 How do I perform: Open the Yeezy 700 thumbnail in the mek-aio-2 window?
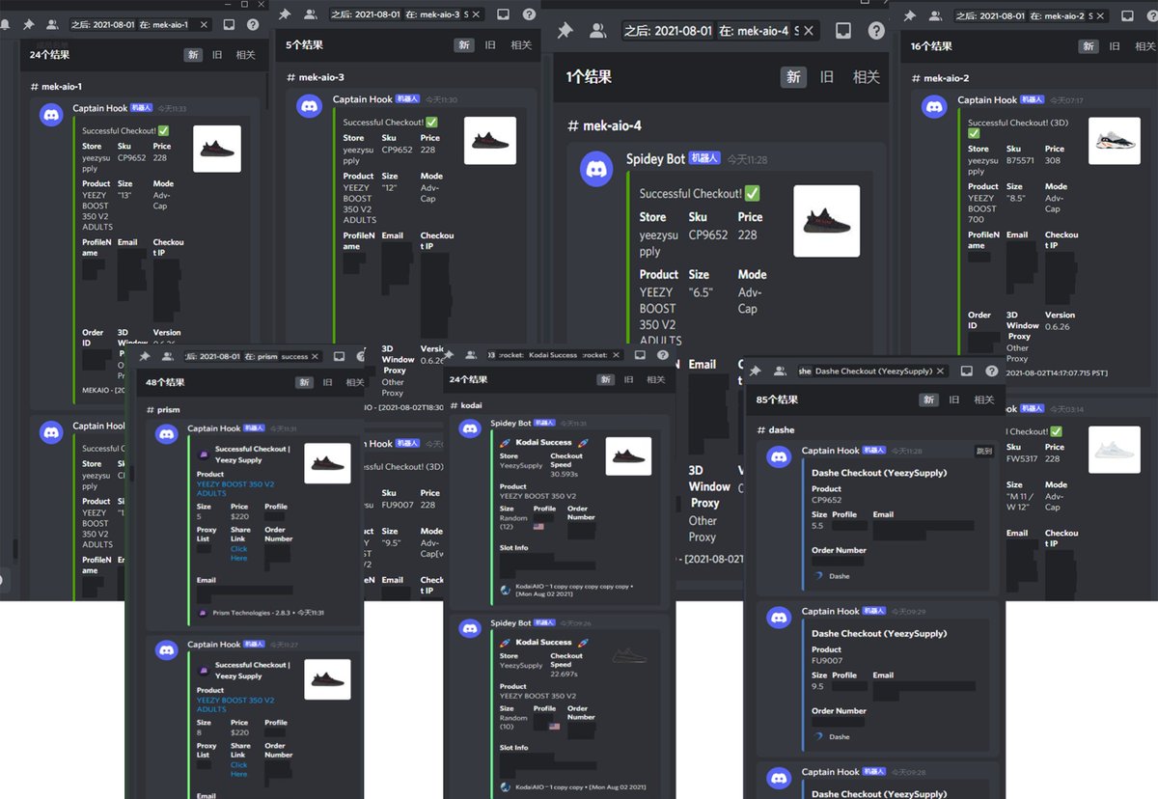tap(1114, 141)
